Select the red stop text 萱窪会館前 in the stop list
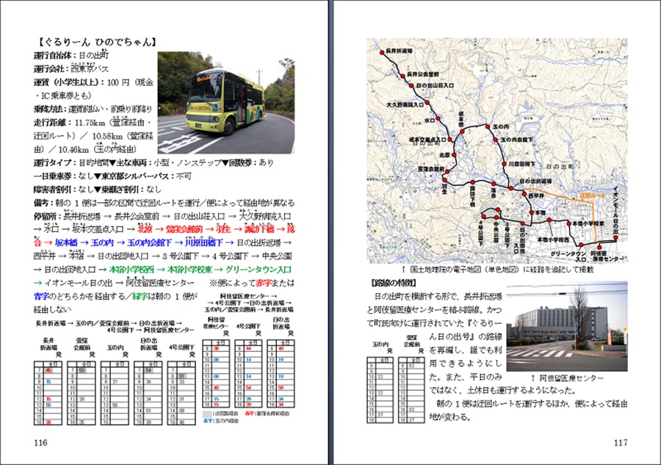 click(x=184, y=229)
